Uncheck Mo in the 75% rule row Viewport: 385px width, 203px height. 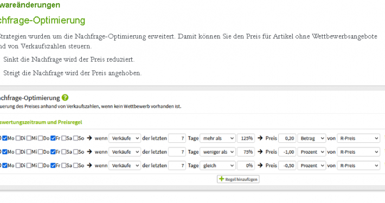pos(5,152)
